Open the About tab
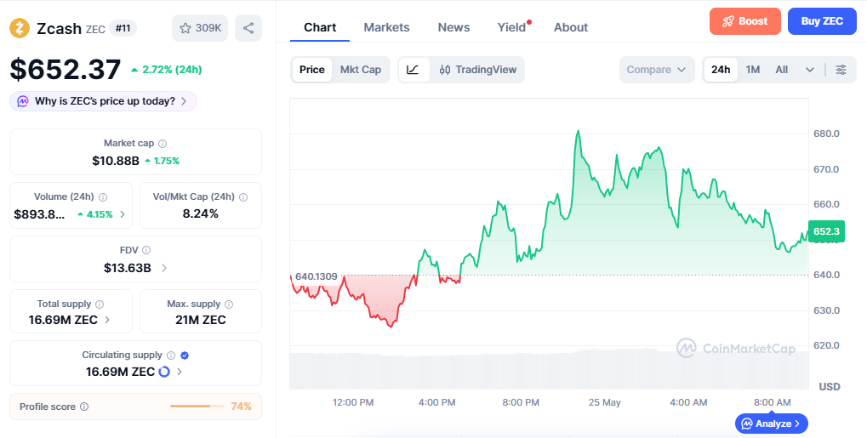 click(x=571, y=27)
